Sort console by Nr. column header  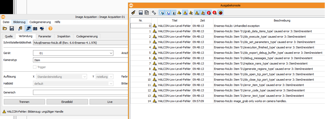pos(141,20)
